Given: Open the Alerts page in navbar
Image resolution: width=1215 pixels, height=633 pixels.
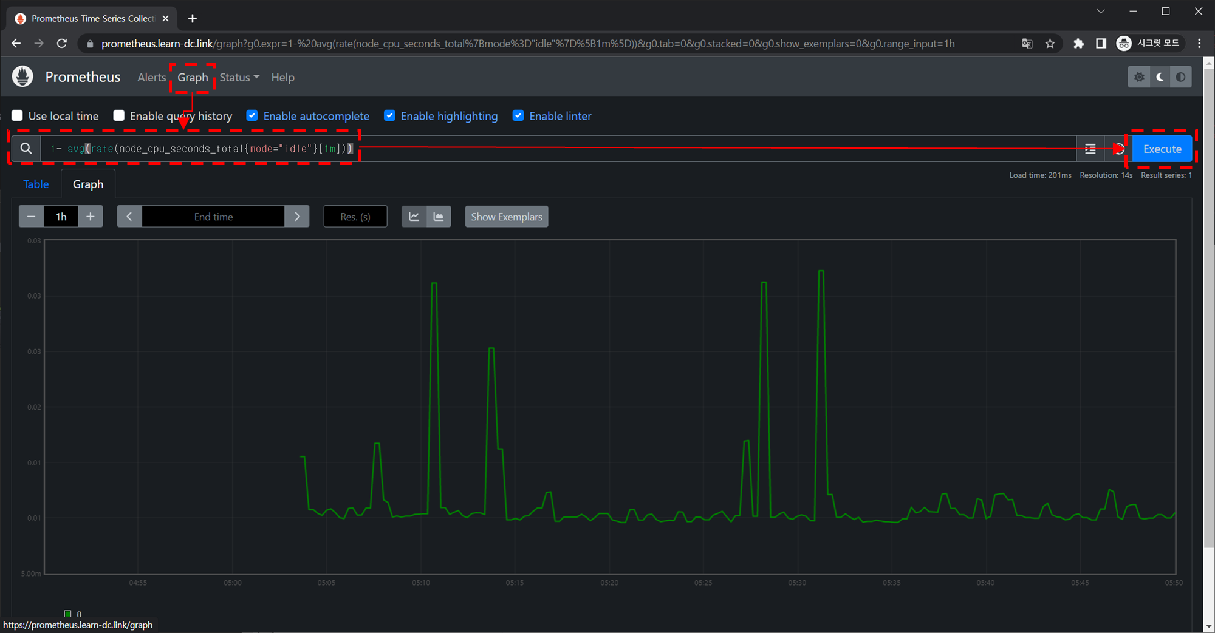Looking at the screenshot, I should pos(151,78).
